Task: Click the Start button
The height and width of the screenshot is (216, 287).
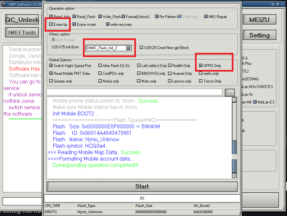Action: pos(142,187)
